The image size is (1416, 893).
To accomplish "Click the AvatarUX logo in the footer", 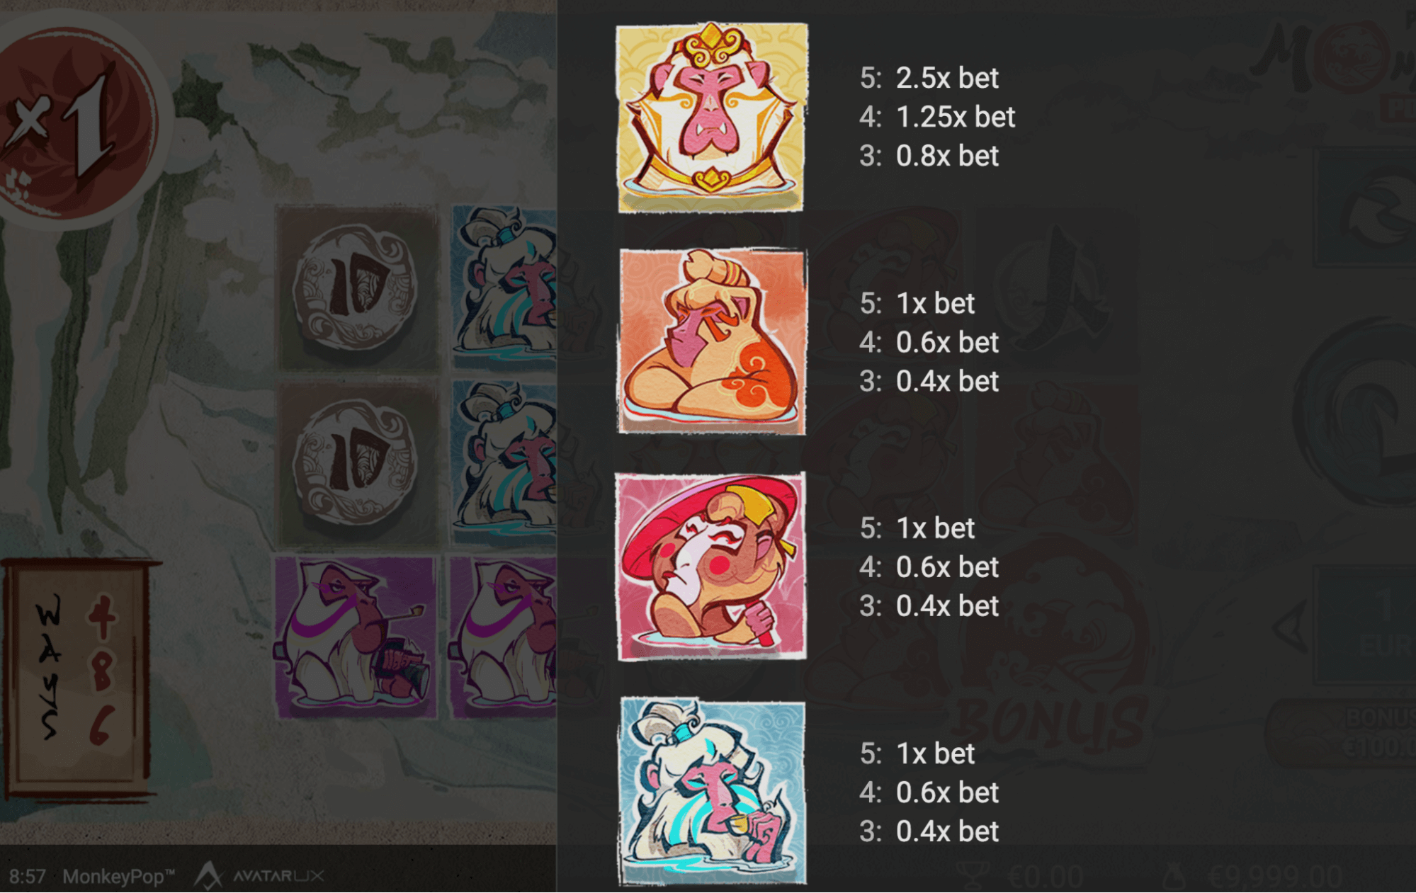I will (259, 876).
